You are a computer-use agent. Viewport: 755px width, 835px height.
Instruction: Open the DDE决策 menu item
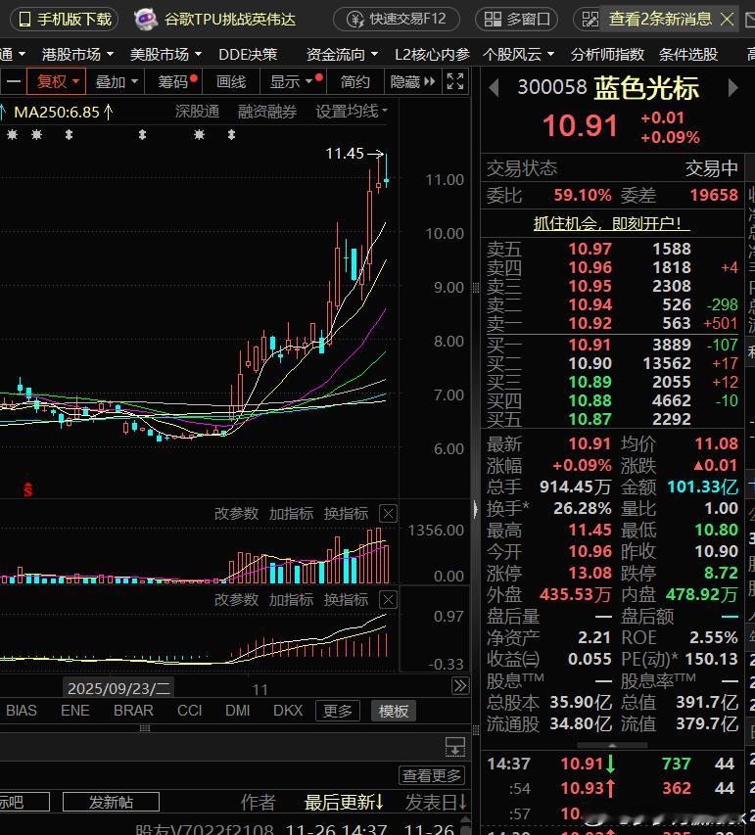pyautogui.click(x=248, y=54)
